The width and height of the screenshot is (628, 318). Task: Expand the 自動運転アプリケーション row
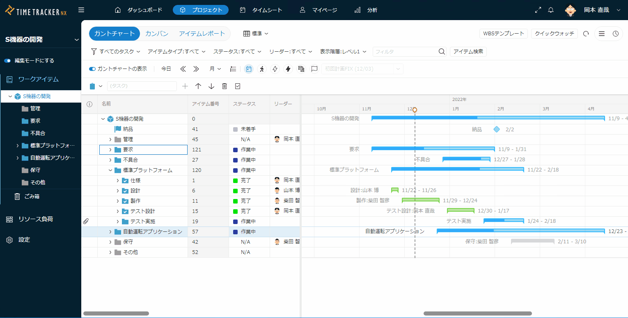click(110, 232)
